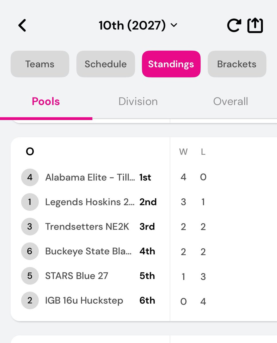Tap seed badge 1 for Legends Hoskins
Screen dimensions: 277x343
pyautogui.click(x=30, y=202)
